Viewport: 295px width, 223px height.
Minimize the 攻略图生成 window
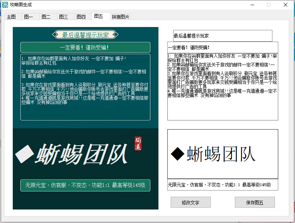pyautogui.click(x=252, y=5)
